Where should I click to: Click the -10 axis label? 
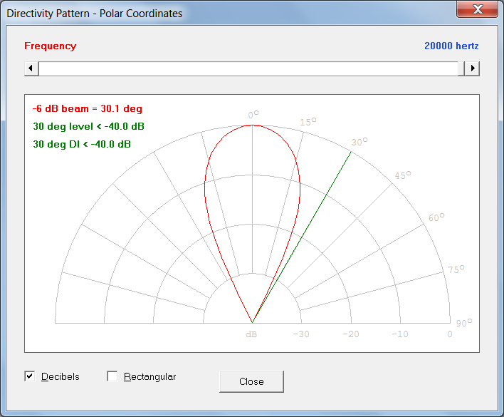pos(400,334)
